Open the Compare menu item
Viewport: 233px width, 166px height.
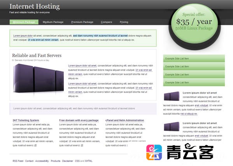(107, 22)
